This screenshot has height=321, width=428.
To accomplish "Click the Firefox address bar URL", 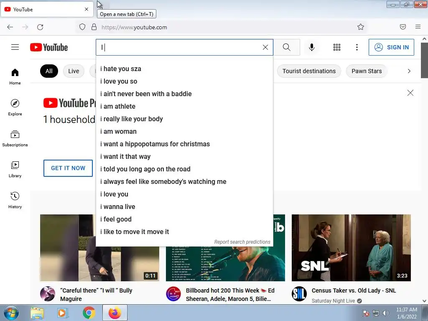I will [x=134, y=27].
